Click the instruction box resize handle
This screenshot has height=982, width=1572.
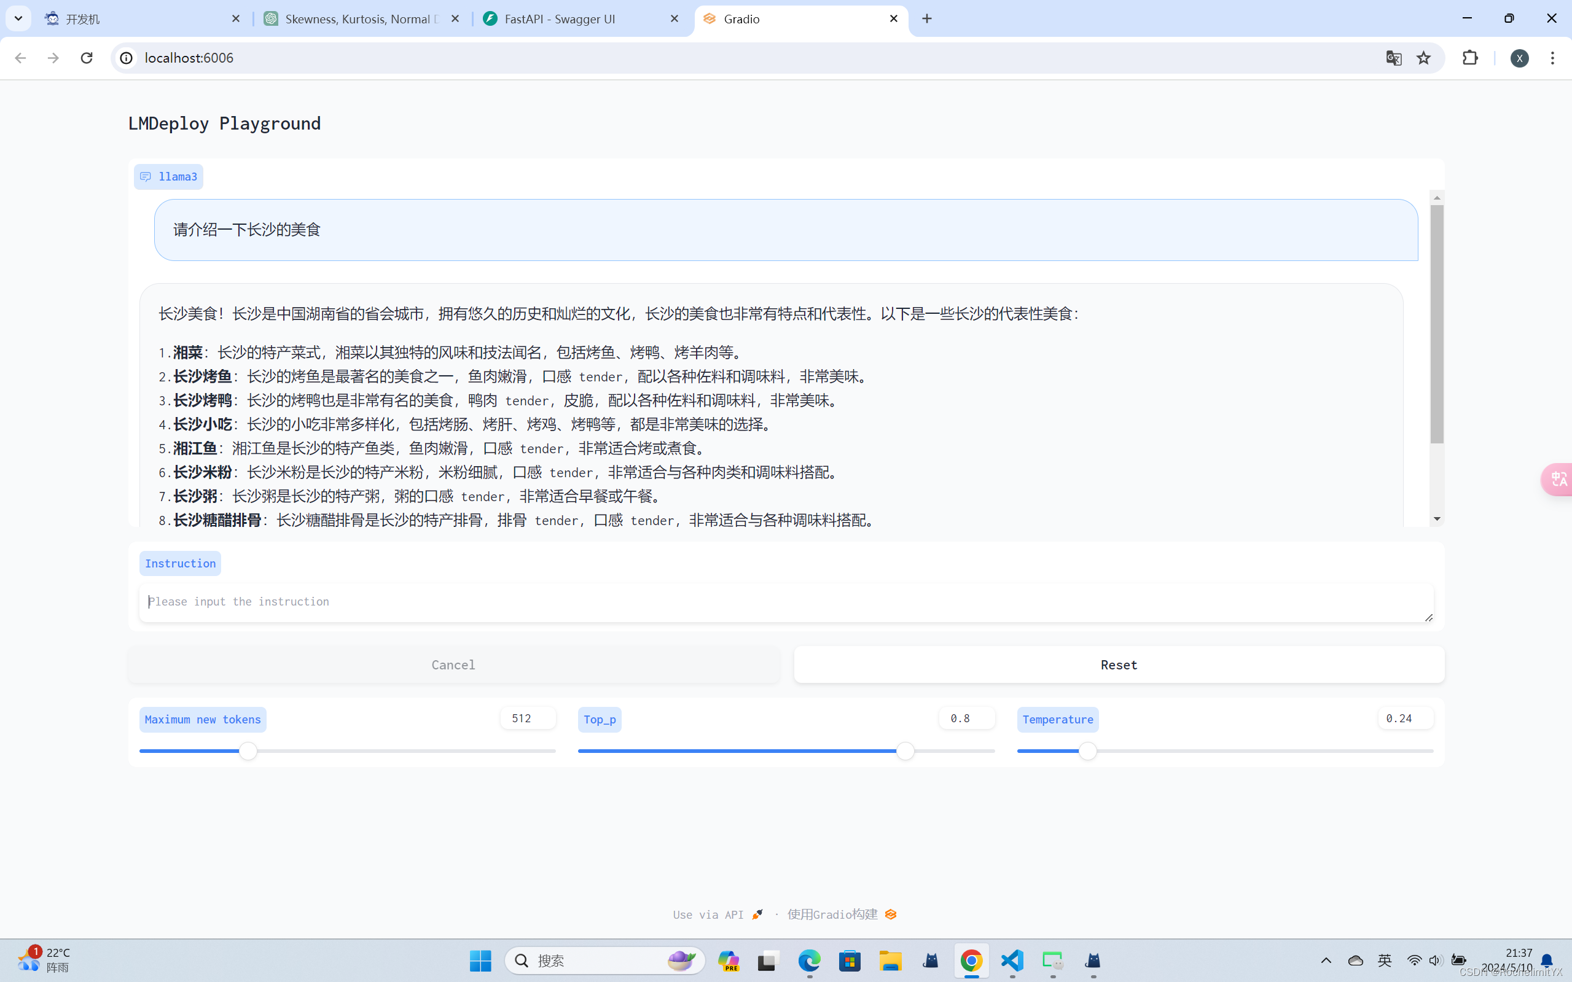1428,618
